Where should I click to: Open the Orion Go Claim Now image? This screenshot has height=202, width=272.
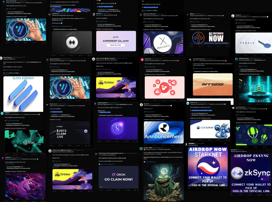[x=118, y=177]
